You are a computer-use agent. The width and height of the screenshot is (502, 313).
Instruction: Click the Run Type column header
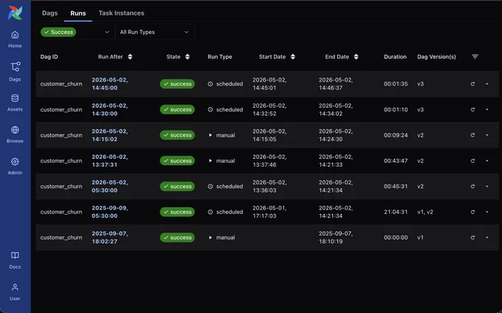click(220, 57)
